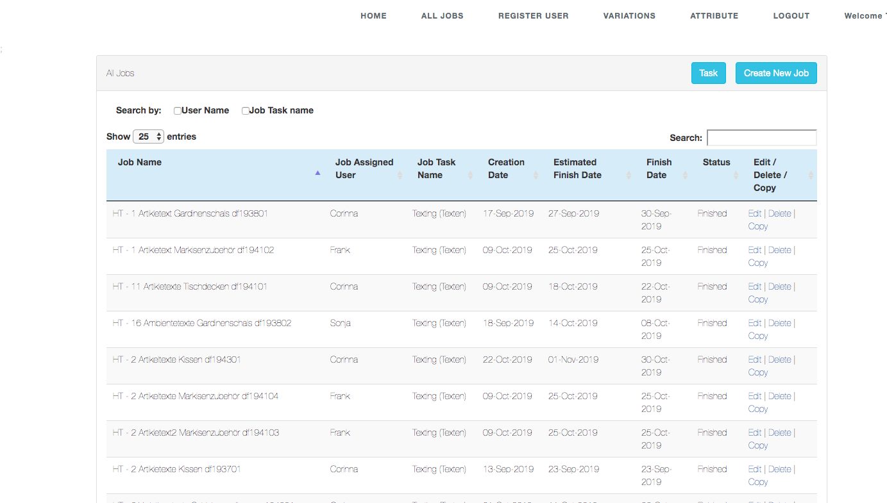Click LOGOUT in the navigation bar
The width and height of the screenshot is (887, 503).
791,16
